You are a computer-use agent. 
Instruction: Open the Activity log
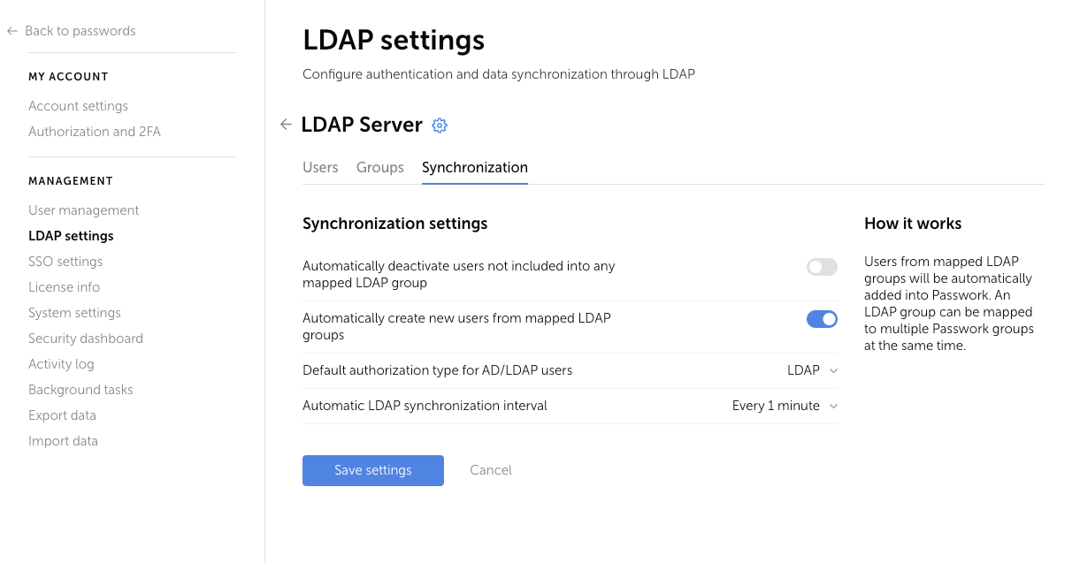61,363
